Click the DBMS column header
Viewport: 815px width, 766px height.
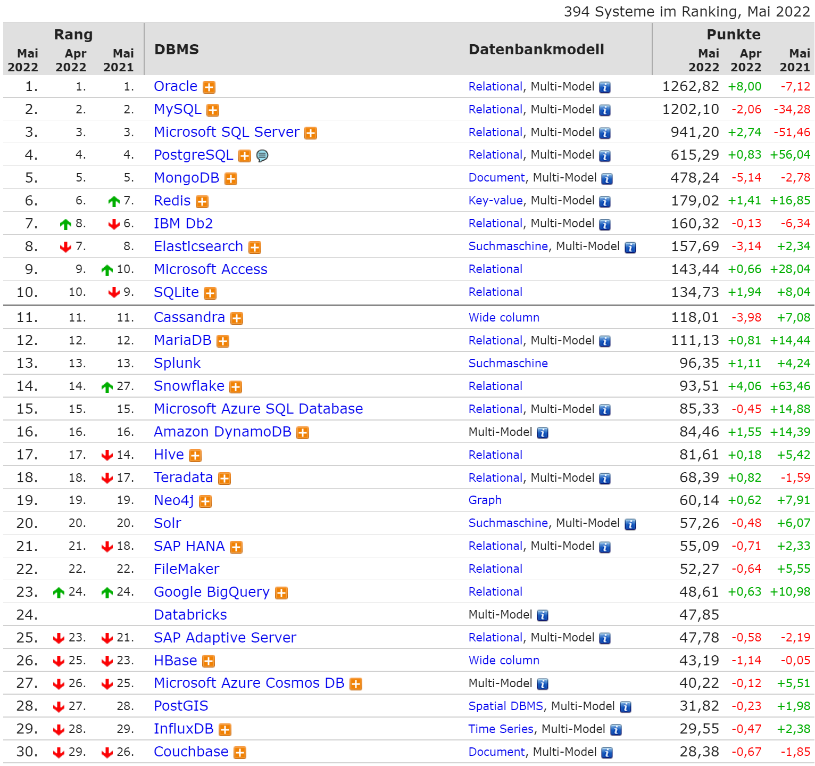point(177,50)
